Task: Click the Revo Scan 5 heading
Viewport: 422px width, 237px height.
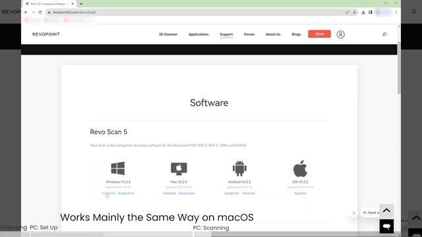Action: tap(108, 132)
